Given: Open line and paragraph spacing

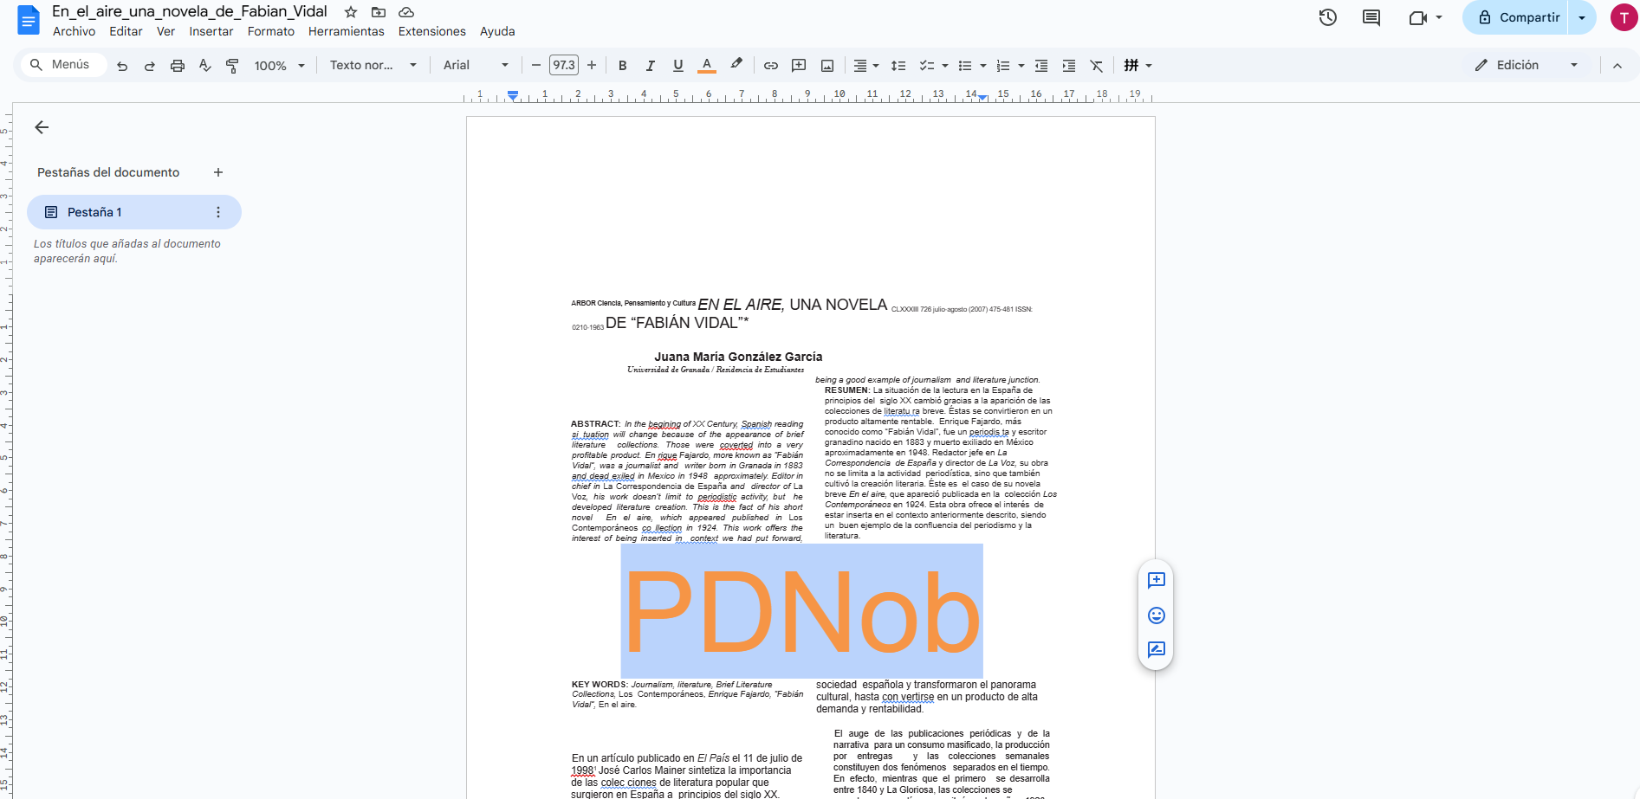Looking at the screenshot, I should tap(898, 66).
